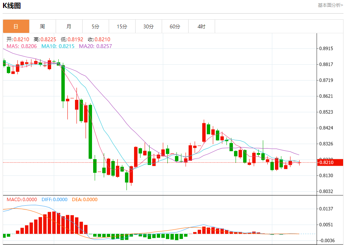Click the DEA:0.0000 indicator label
Image resolution: width=345 pixels, height=245 pixels.
pos(85,200)
